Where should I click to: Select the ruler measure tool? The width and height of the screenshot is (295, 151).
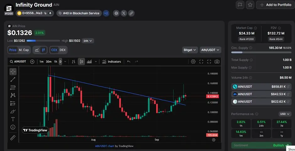pos(13,138)
